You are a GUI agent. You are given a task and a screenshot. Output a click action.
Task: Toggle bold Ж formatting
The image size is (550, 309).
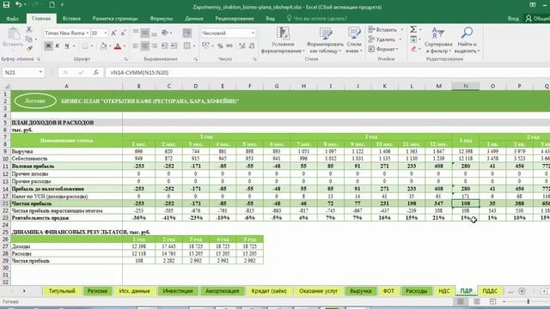[x=48, y=45]
